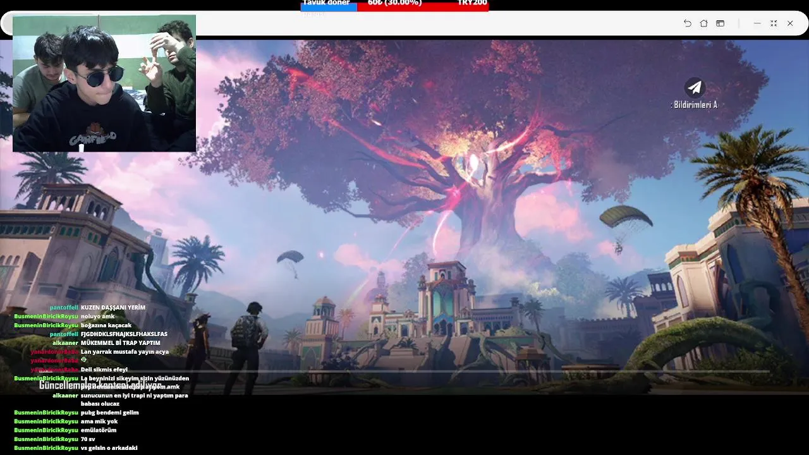Click the chat message 'KUZEN DAŞŞANI YERİM'
This screenshot has width=809, height=455.
(x=113, y=308)
